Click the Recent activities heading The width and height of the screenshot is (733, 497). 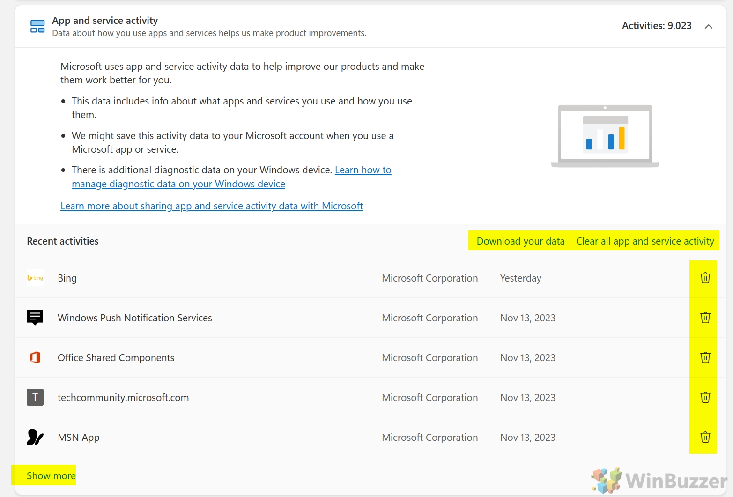[x=63, y=241]
